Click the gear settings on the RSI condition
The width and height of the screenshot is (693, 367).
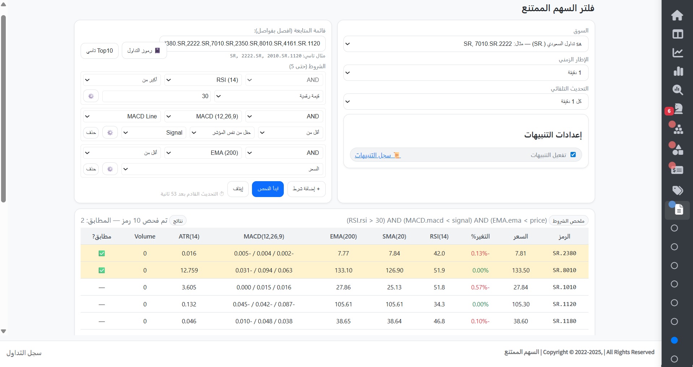click(x=91, y=96)
